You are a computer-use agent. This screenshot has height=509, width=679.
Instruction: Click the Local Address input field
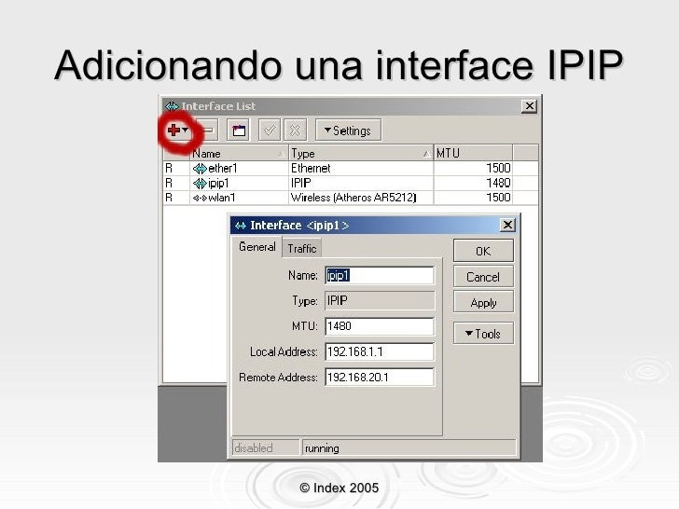tap(380, 351)
